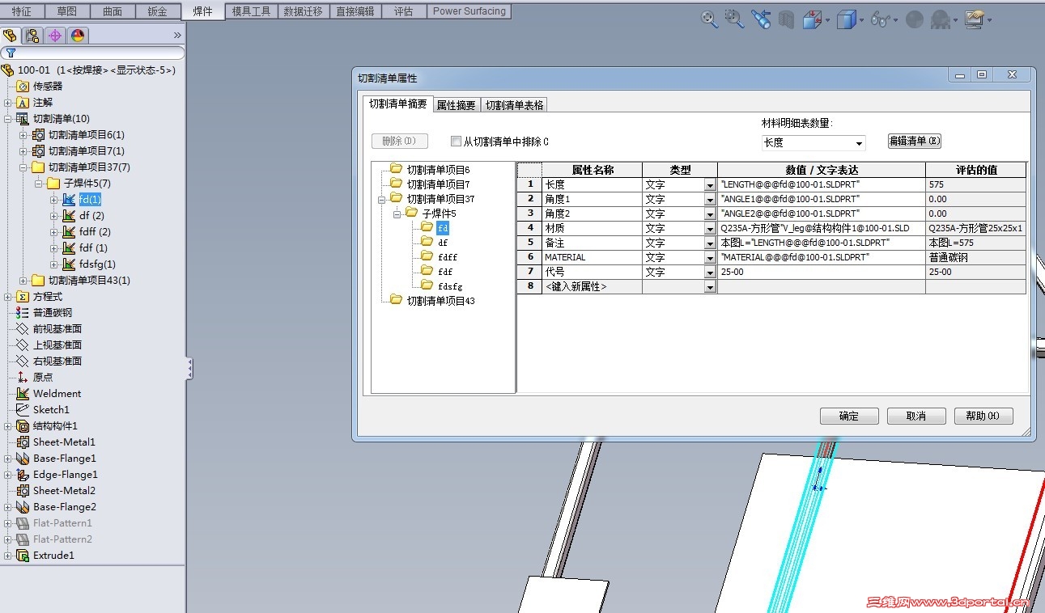Switch to the 草图 ribbon tab
This screenshot has width=1045, height=613.
pyautogui.click(x=66, y=11)
